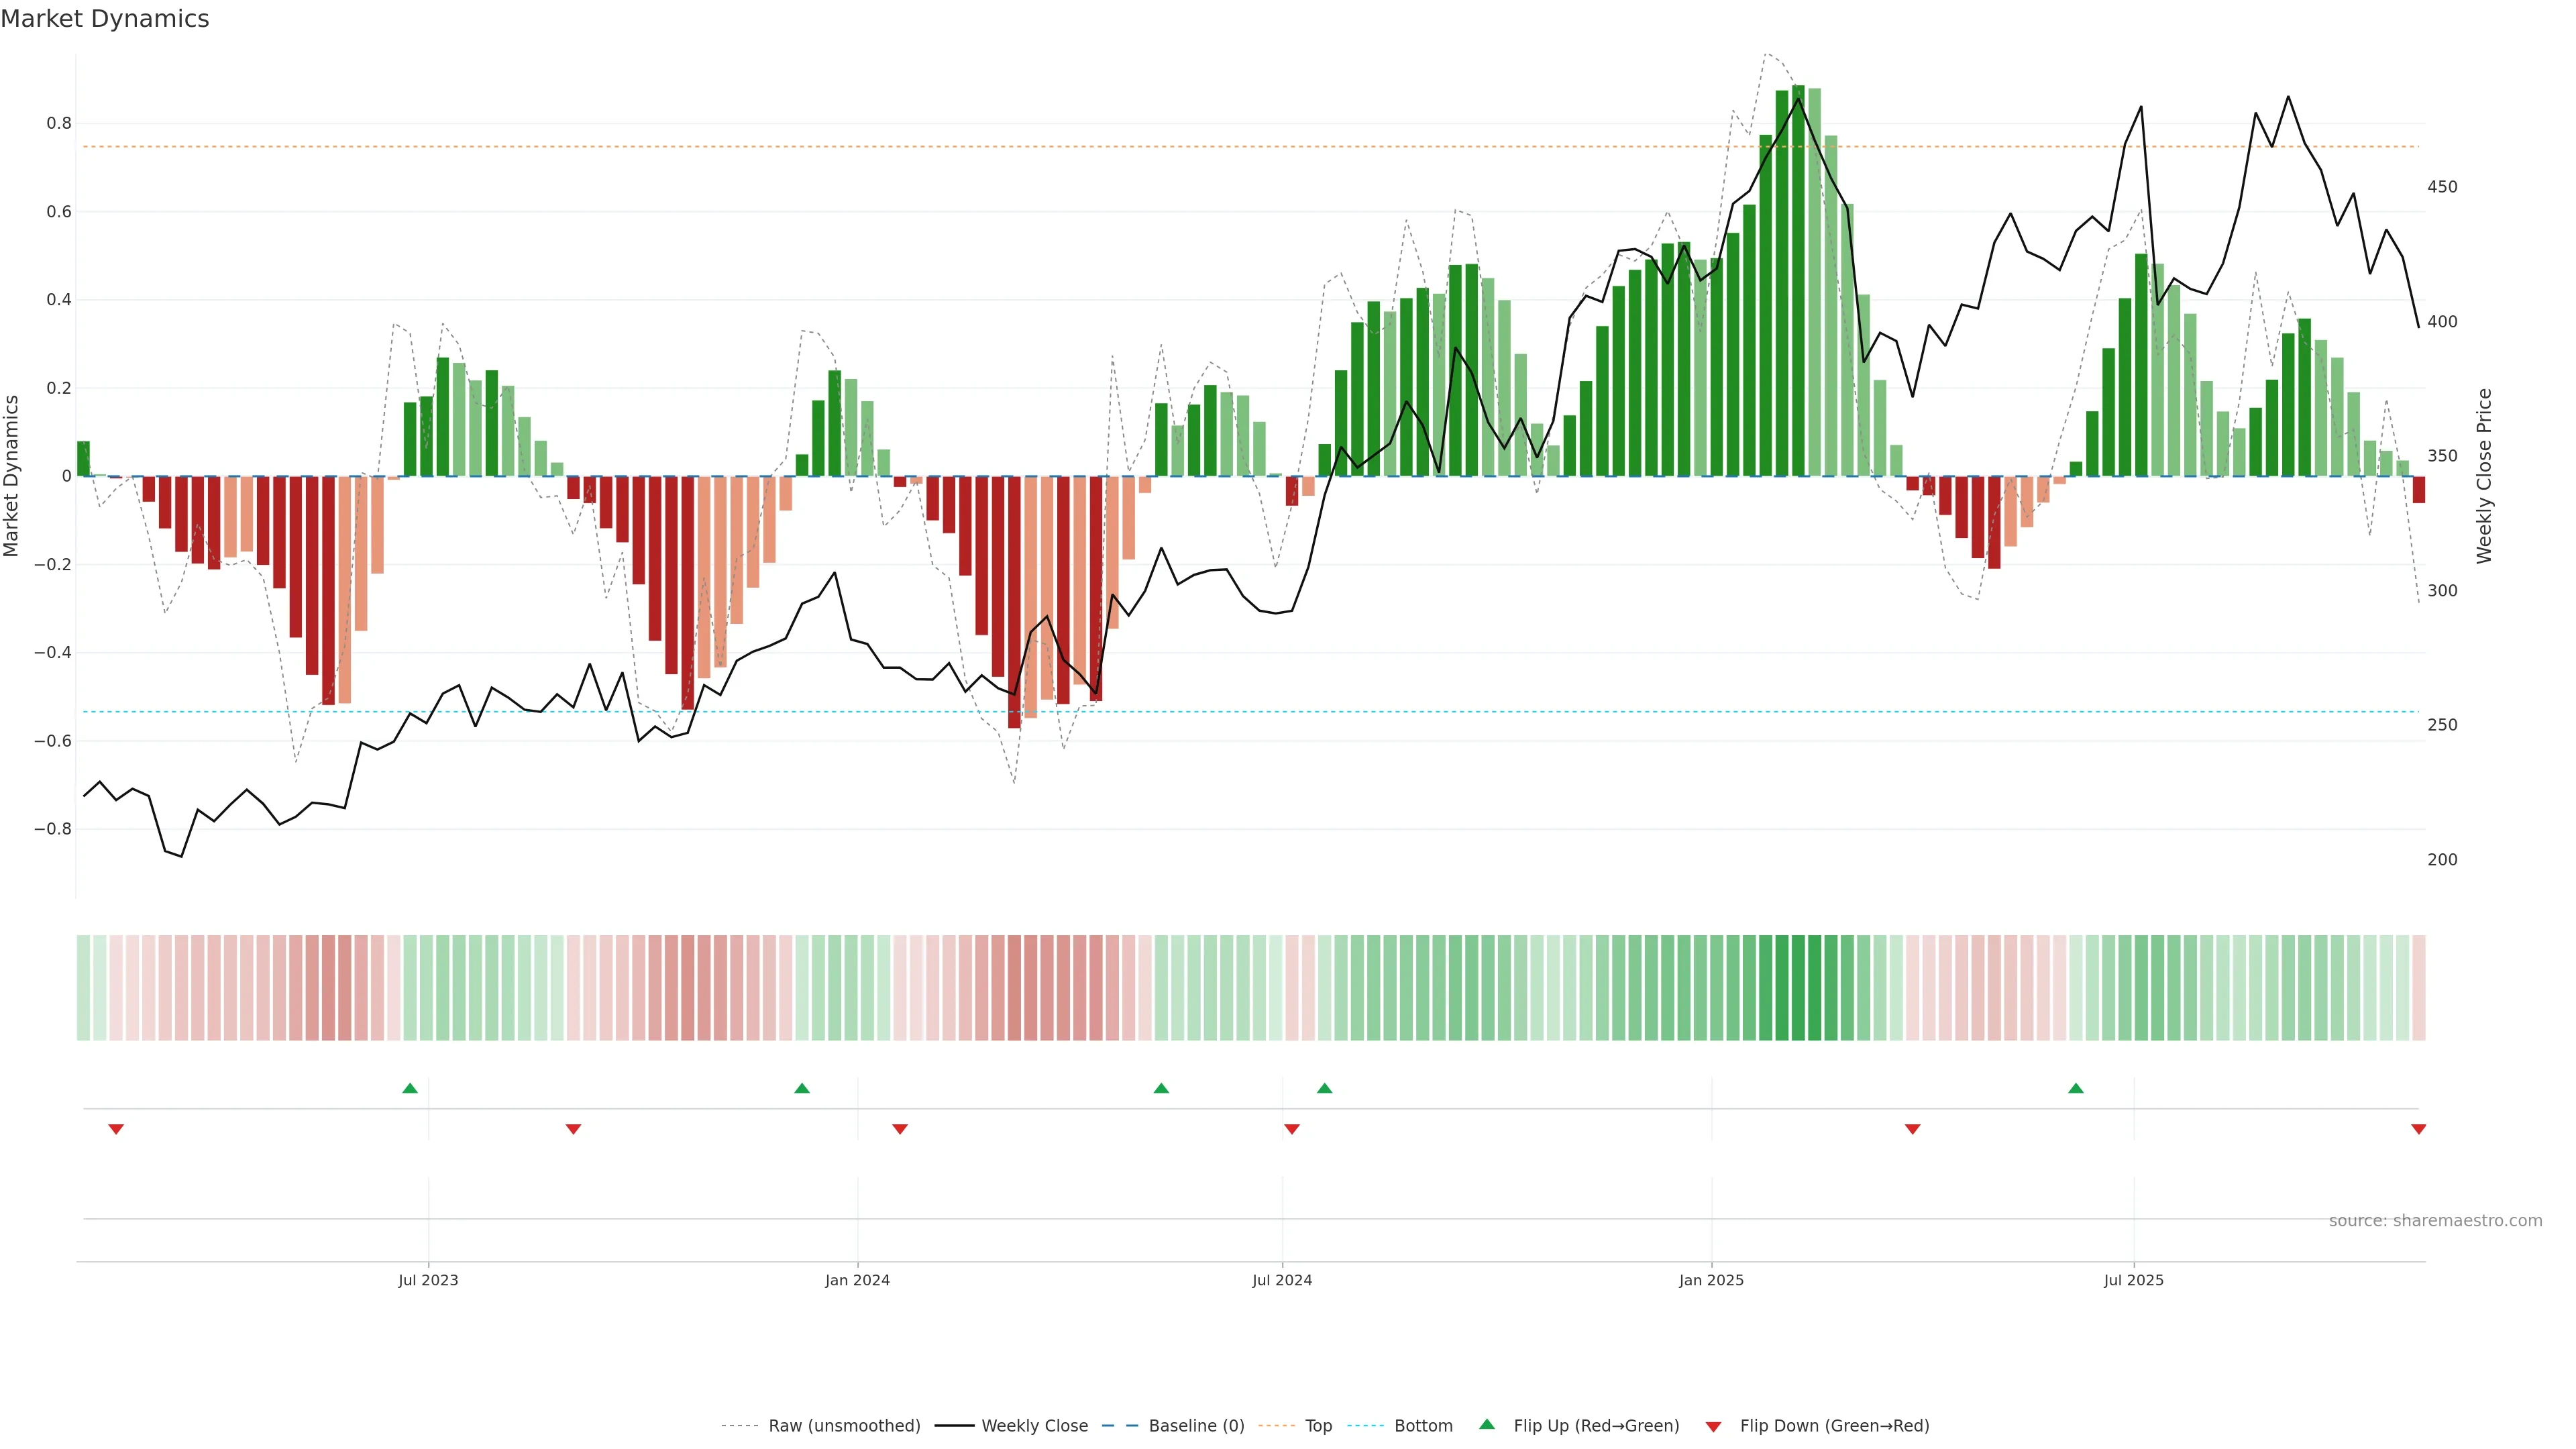Toggle the Top threshold legend entry
Screen dimensions: 2576x1449
pyautogui.click(x=1318, y=1426)
